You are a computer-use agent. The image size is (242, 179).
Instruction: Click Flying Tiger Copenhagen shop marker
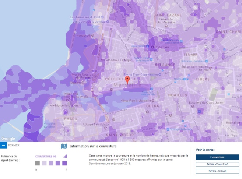tap(160, 74)
